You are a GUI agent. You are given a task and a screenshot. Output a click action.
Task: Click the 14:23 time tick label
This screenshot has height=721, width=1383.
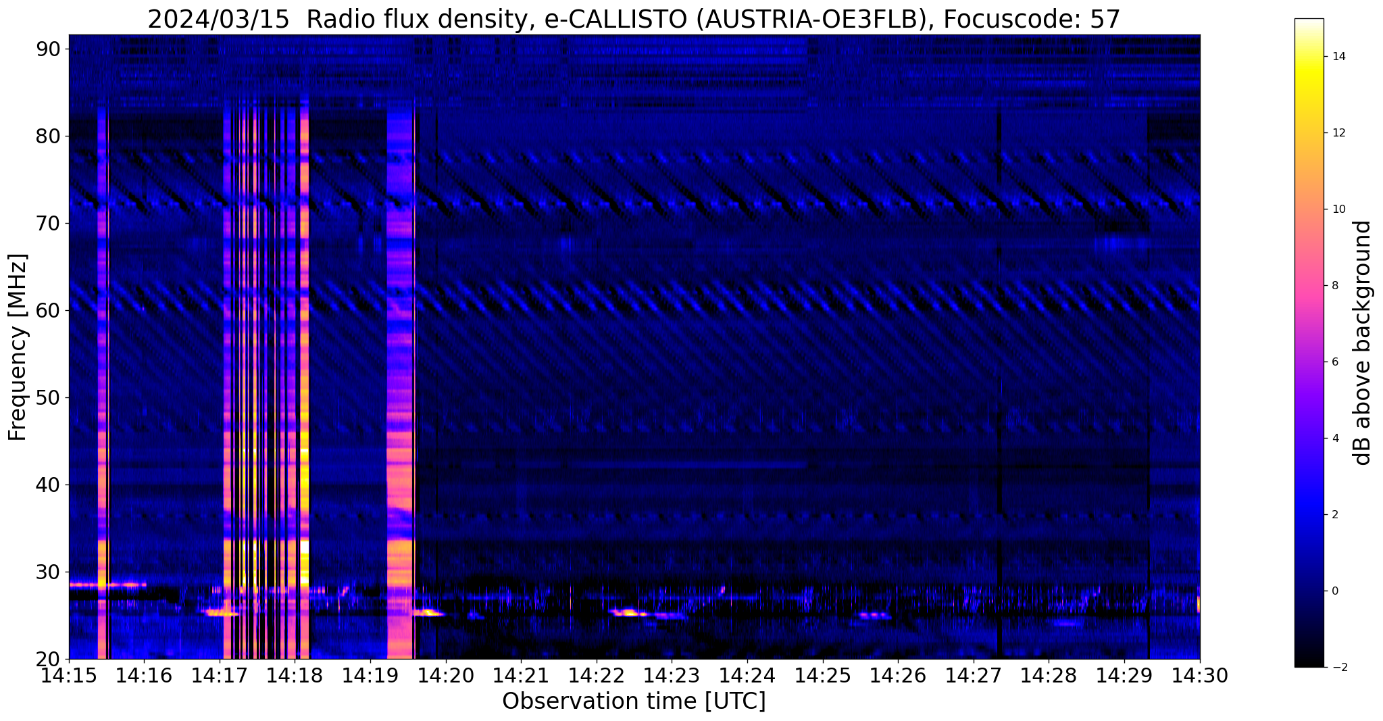[x=672, y=675]
